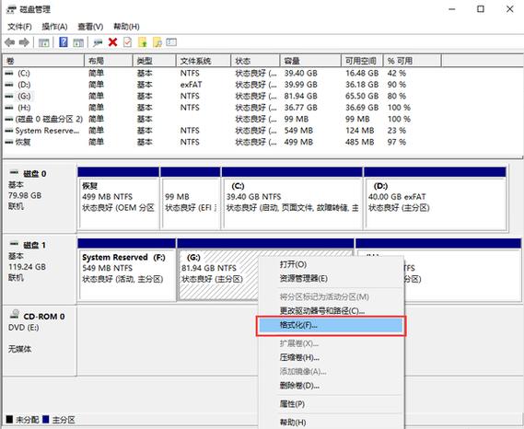This screenshot has height=429, width=524.
Task: Select 格式化(F)... in the context menu
Action: (x=331, y=325)
